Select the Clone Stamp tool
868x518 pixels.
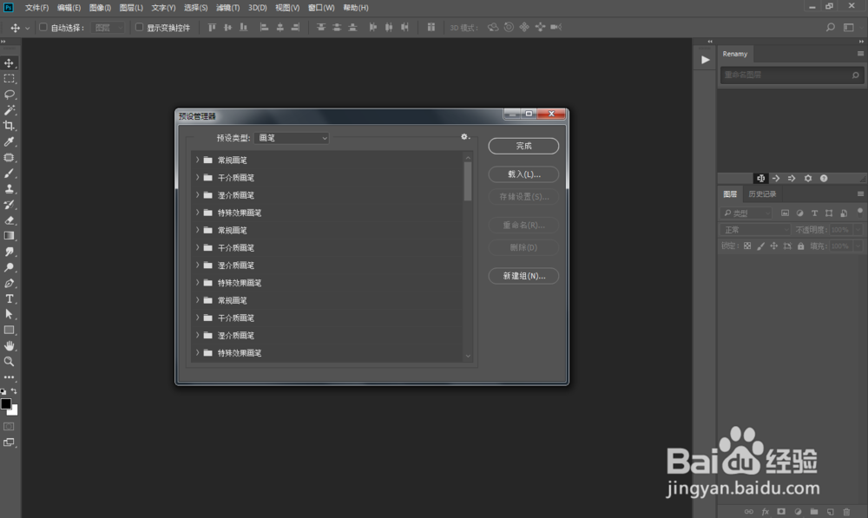pos(9,188)
